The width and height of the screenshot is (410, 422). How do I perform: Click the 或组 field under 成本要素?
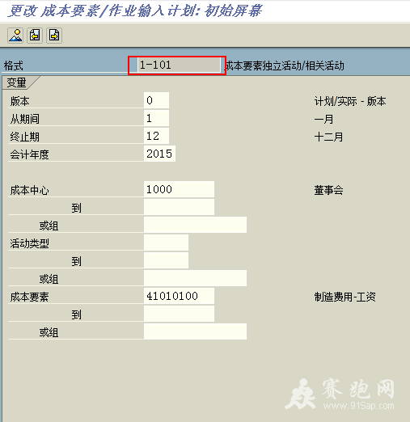195,331
